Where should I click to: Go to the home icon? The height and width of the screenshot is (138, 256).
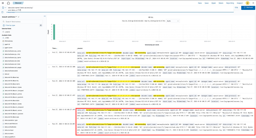point(8,3)
